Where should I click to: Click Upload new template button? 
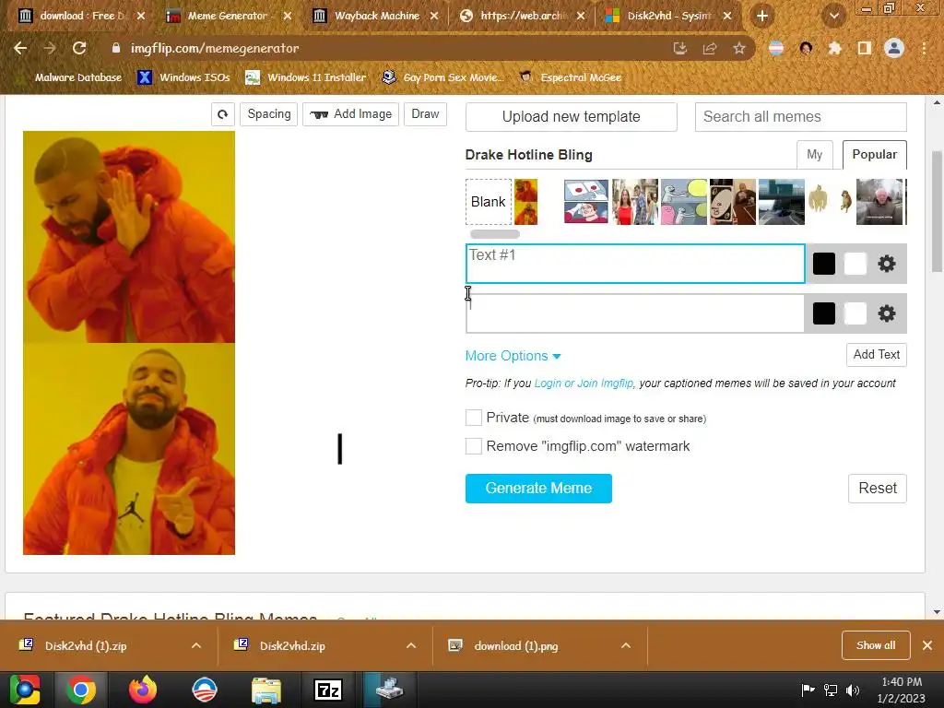[571, 117]
